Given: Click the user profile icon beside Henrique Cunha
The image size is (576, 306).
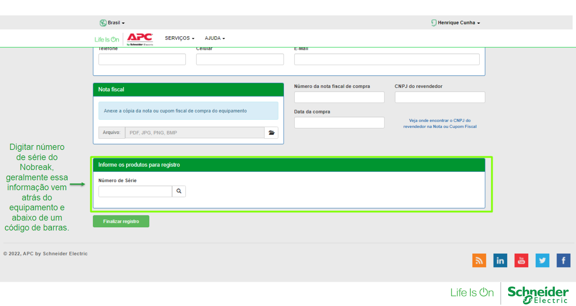Looking at the screenshot, I should coord(434,23).
